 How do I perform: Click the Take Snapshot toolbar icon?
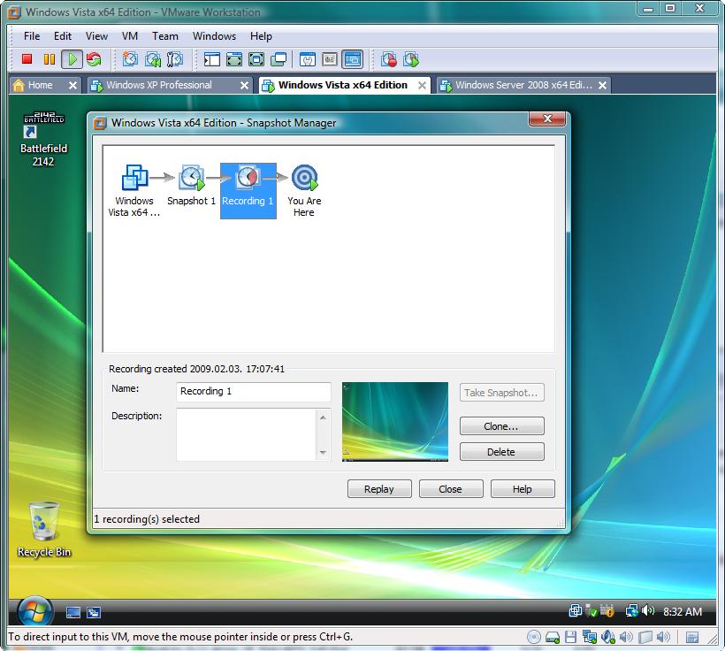[x=130, y=59]
